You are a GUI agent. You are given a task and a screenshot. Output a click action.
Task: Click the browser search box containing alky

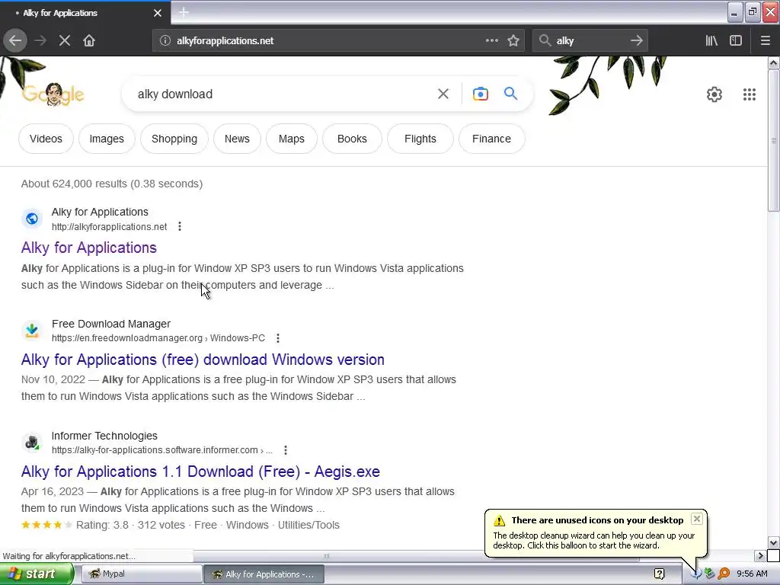pyautogui.click(x=590, y=40)
